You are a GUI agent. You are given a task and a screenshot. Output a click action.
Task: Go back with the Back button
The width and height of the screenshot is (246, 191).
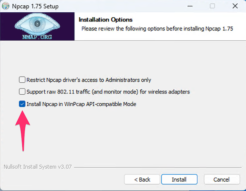point(142,179)
